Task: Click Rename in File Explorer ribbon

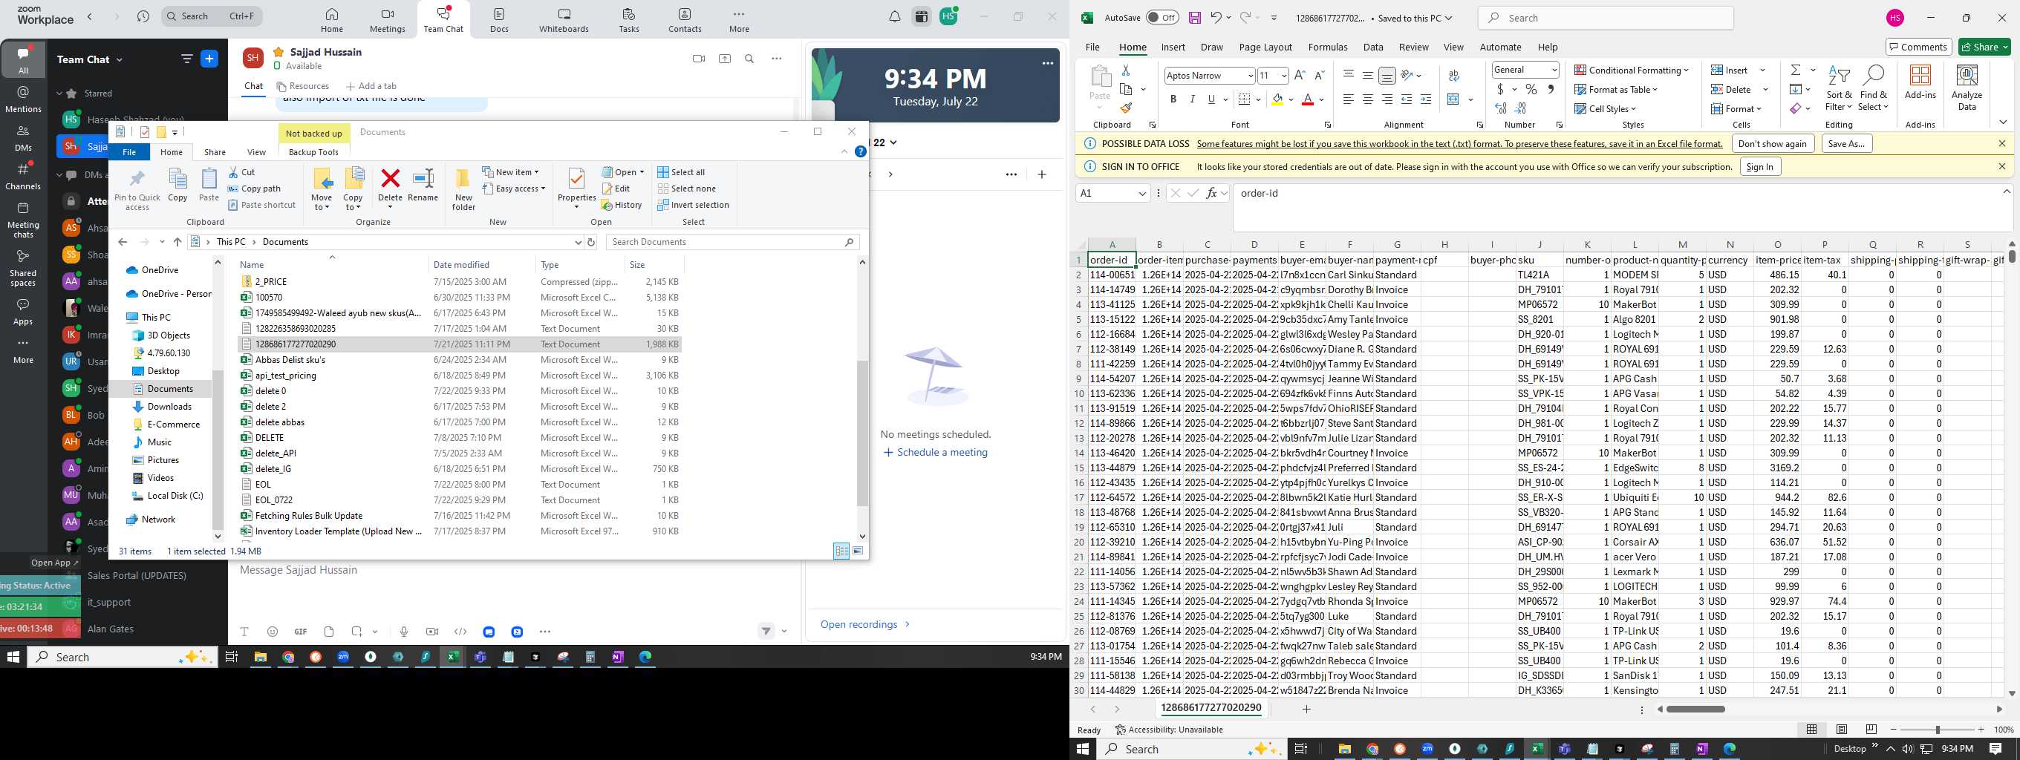Action: tap(423, 186)
